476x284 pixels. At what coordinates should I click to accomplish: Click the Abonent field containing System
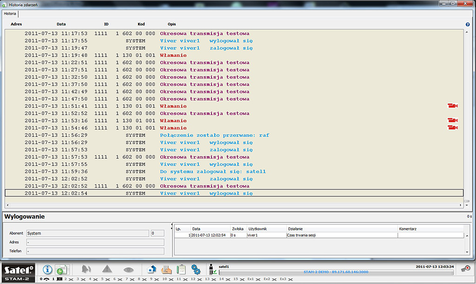[x=87, y=233]
